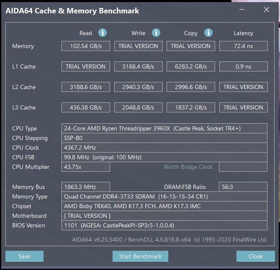
Task: Select Memory Latency 72.4 ns
Action: pyautogui.click(x=244, y=46)
